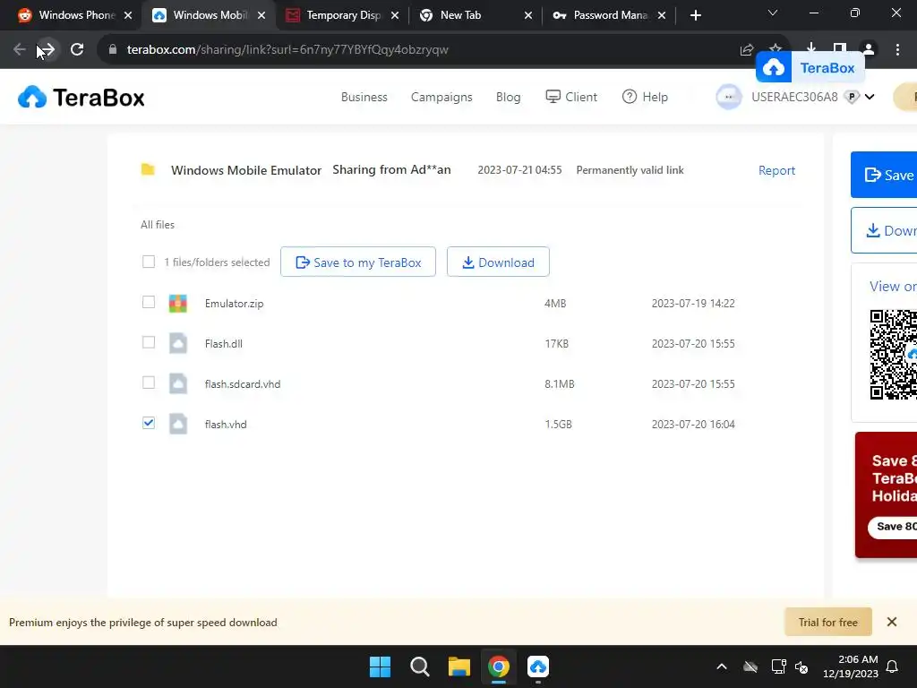Image resolution: width=917 pixels, height=688 pixels.
Task: Click the Report link
Action: [776, 170]
